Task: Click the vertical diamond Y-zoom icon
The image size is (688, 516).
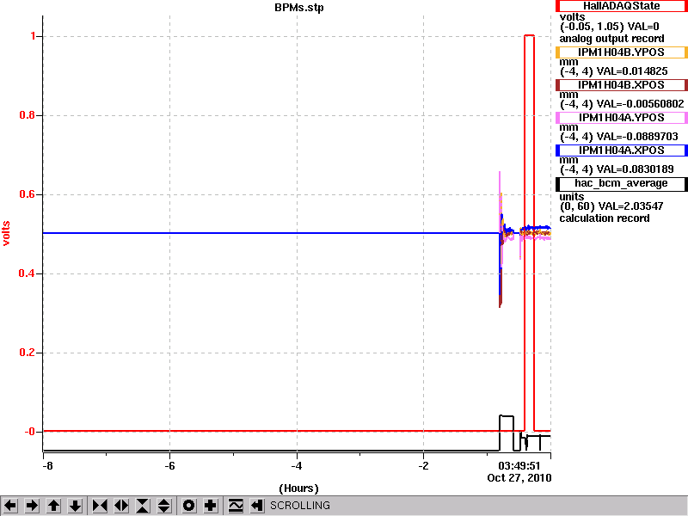Action: (164, 506)
